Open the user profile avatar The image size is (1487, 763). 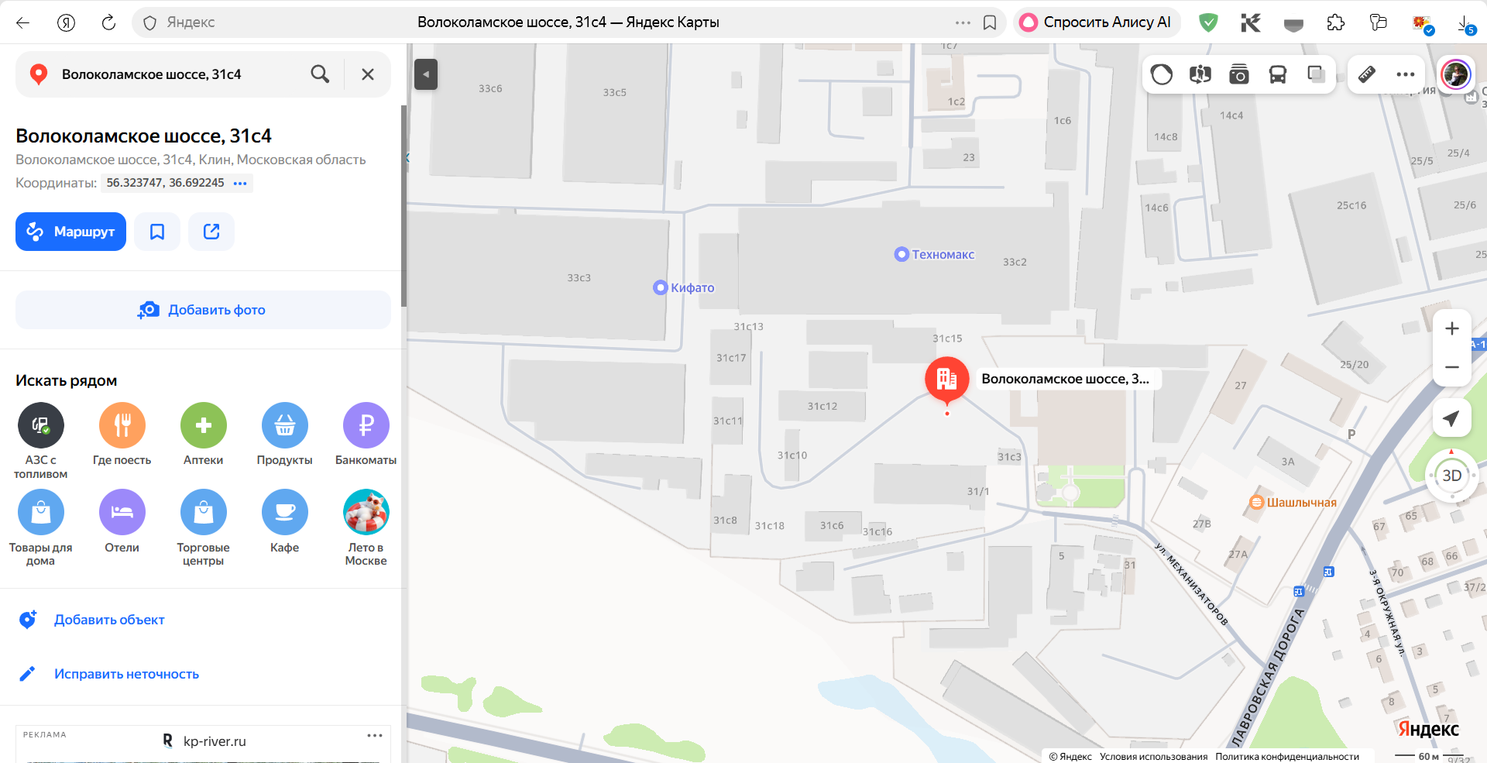click(1456, 74)
